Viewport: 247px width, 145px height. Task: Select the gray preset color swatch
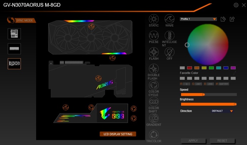click(x=182, y=68)
